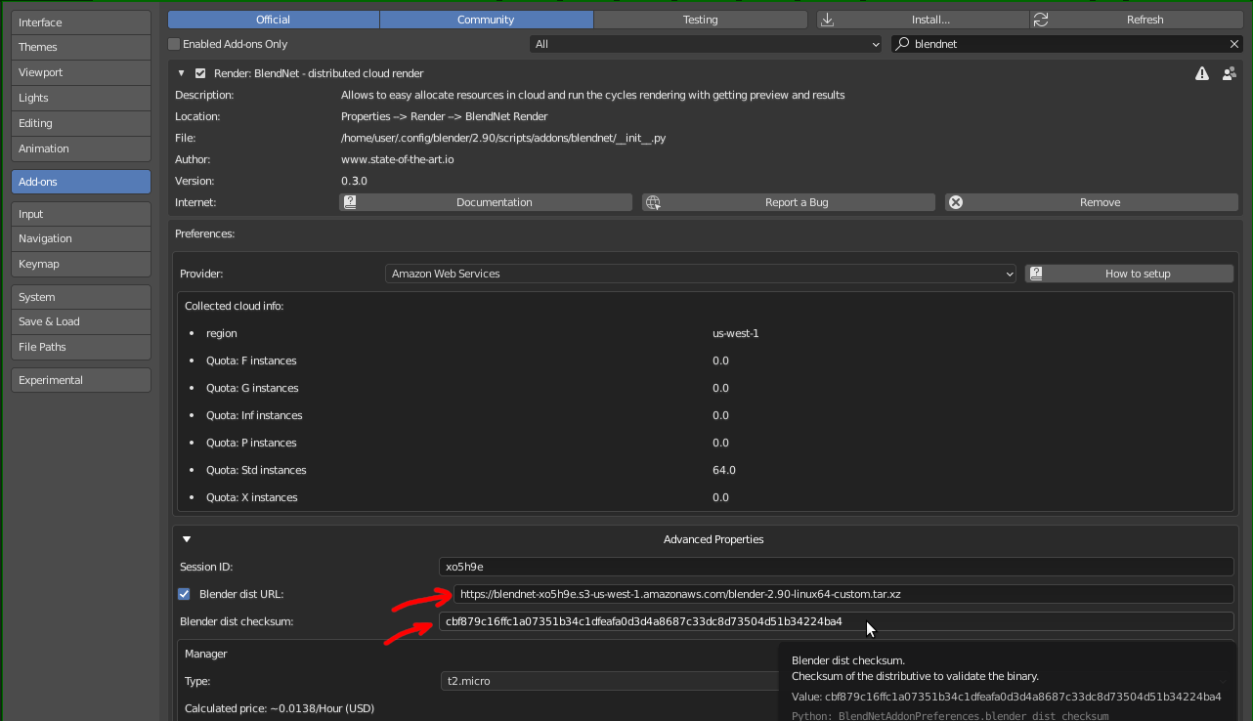
Task: Uncheck the Blender dist URL checkbox
Action: [x=184, y=594]
